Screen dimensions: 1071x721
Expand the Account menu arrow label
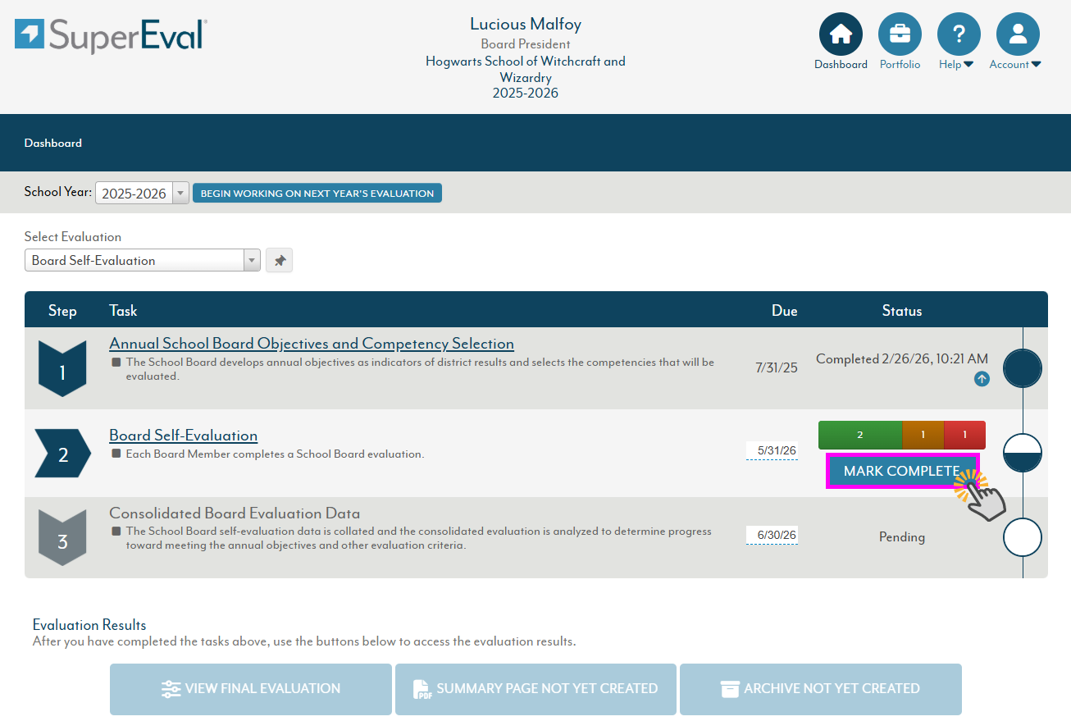(x=1014, y=65)
